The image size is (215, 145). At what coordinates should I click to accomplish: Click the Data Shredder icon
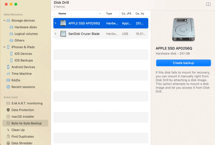pos(8,143)
